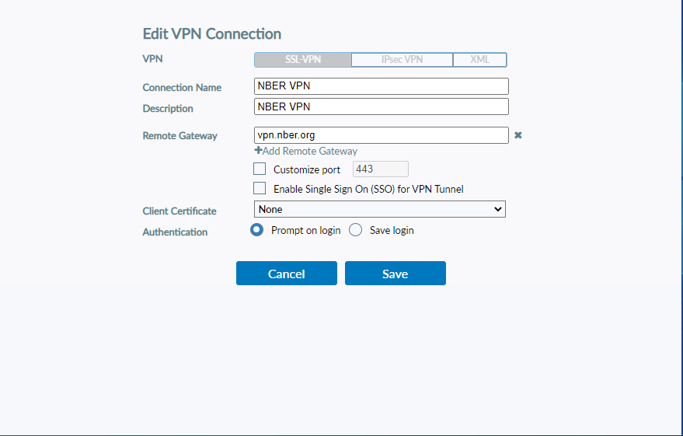Open the XML tab
Image resolution: width=683 pixels, height=436 pixels.
[479, 60]
